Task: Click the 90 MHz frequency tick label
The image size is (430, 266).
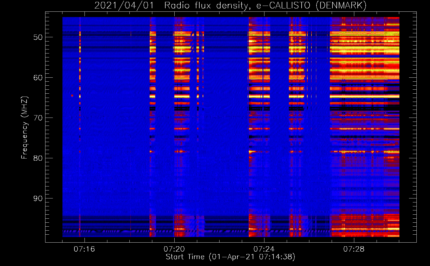Action: click(38, 198)
